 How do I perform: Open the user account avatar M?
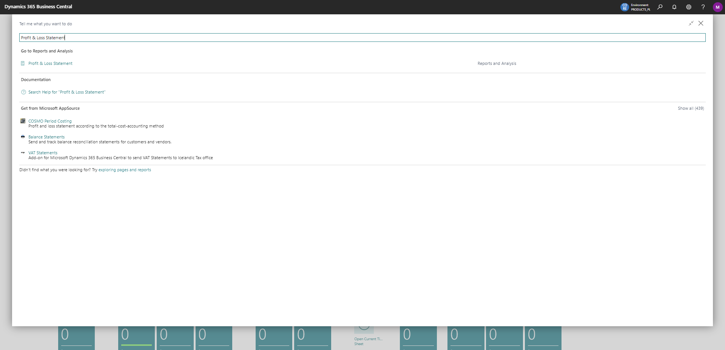tap(717, 7)
